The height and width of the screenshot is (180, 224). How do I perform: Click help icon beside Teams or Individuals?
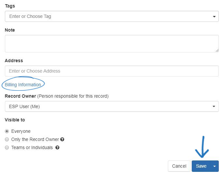point(57,147)
